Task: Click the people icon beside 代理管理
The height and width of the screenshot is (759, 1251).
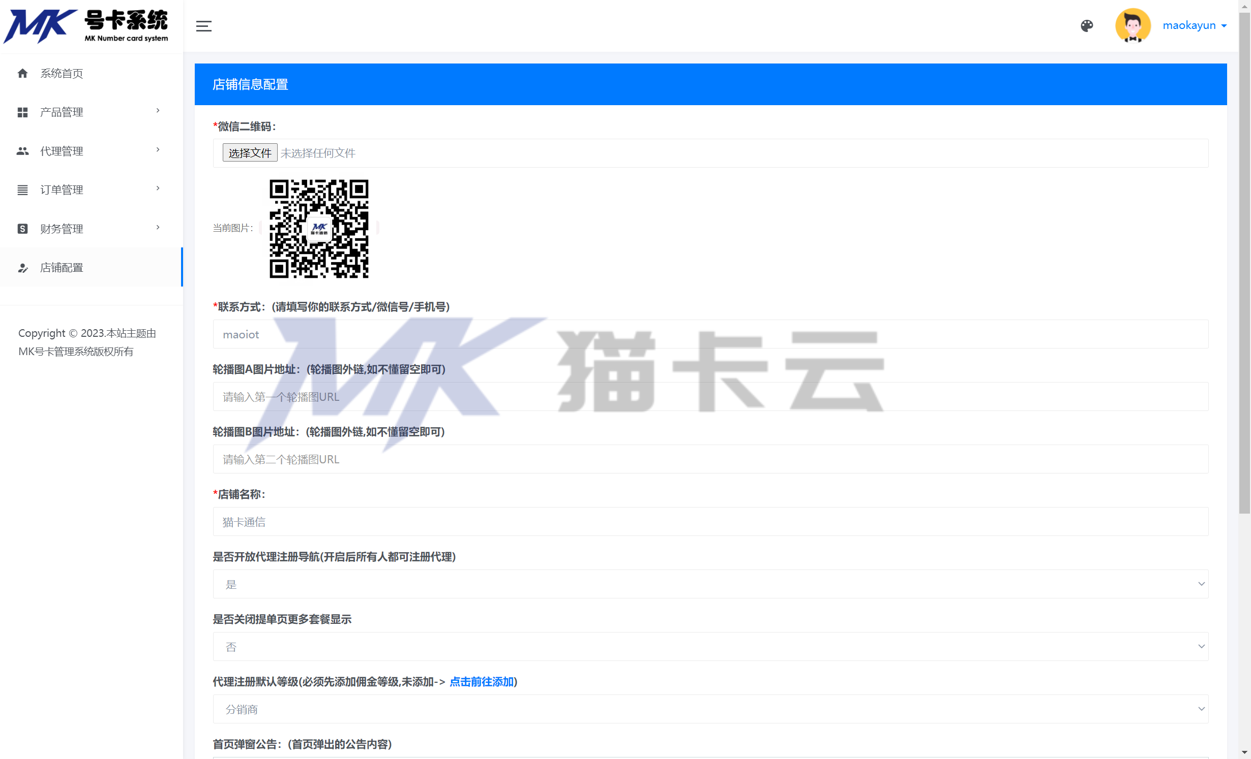Action: pos(22,151)
